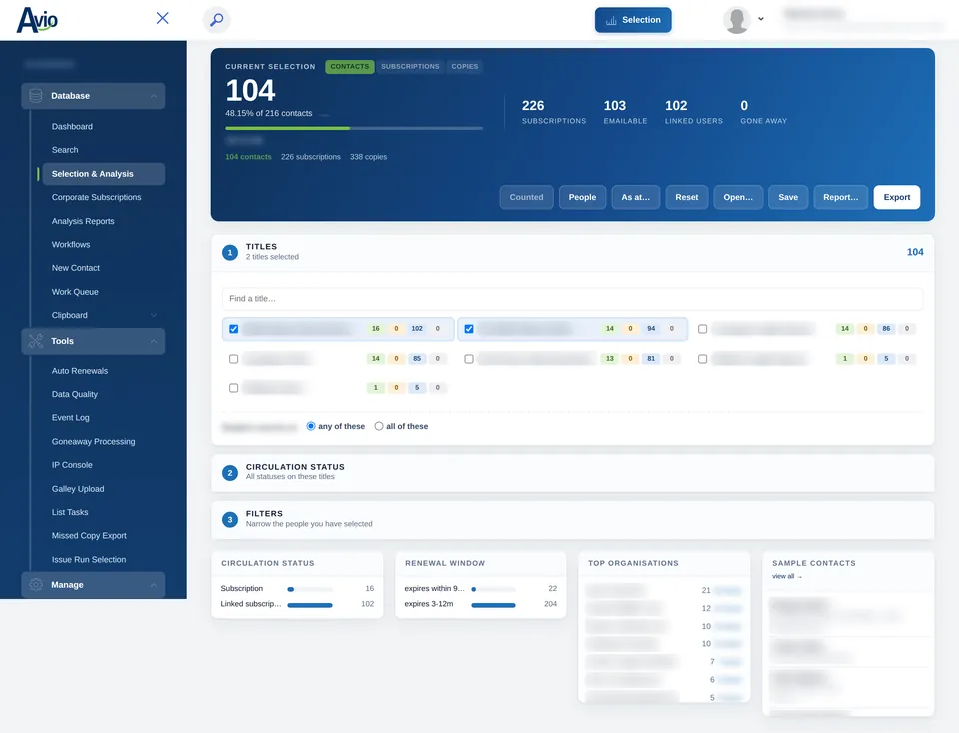
Task: Expand the Circulation Status section header
Action: pos(571,473)
